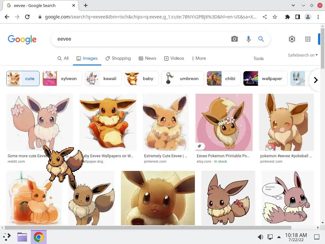The image size is (325, 244).
Task: Search by image with camera icon
Action: [235, 39]
